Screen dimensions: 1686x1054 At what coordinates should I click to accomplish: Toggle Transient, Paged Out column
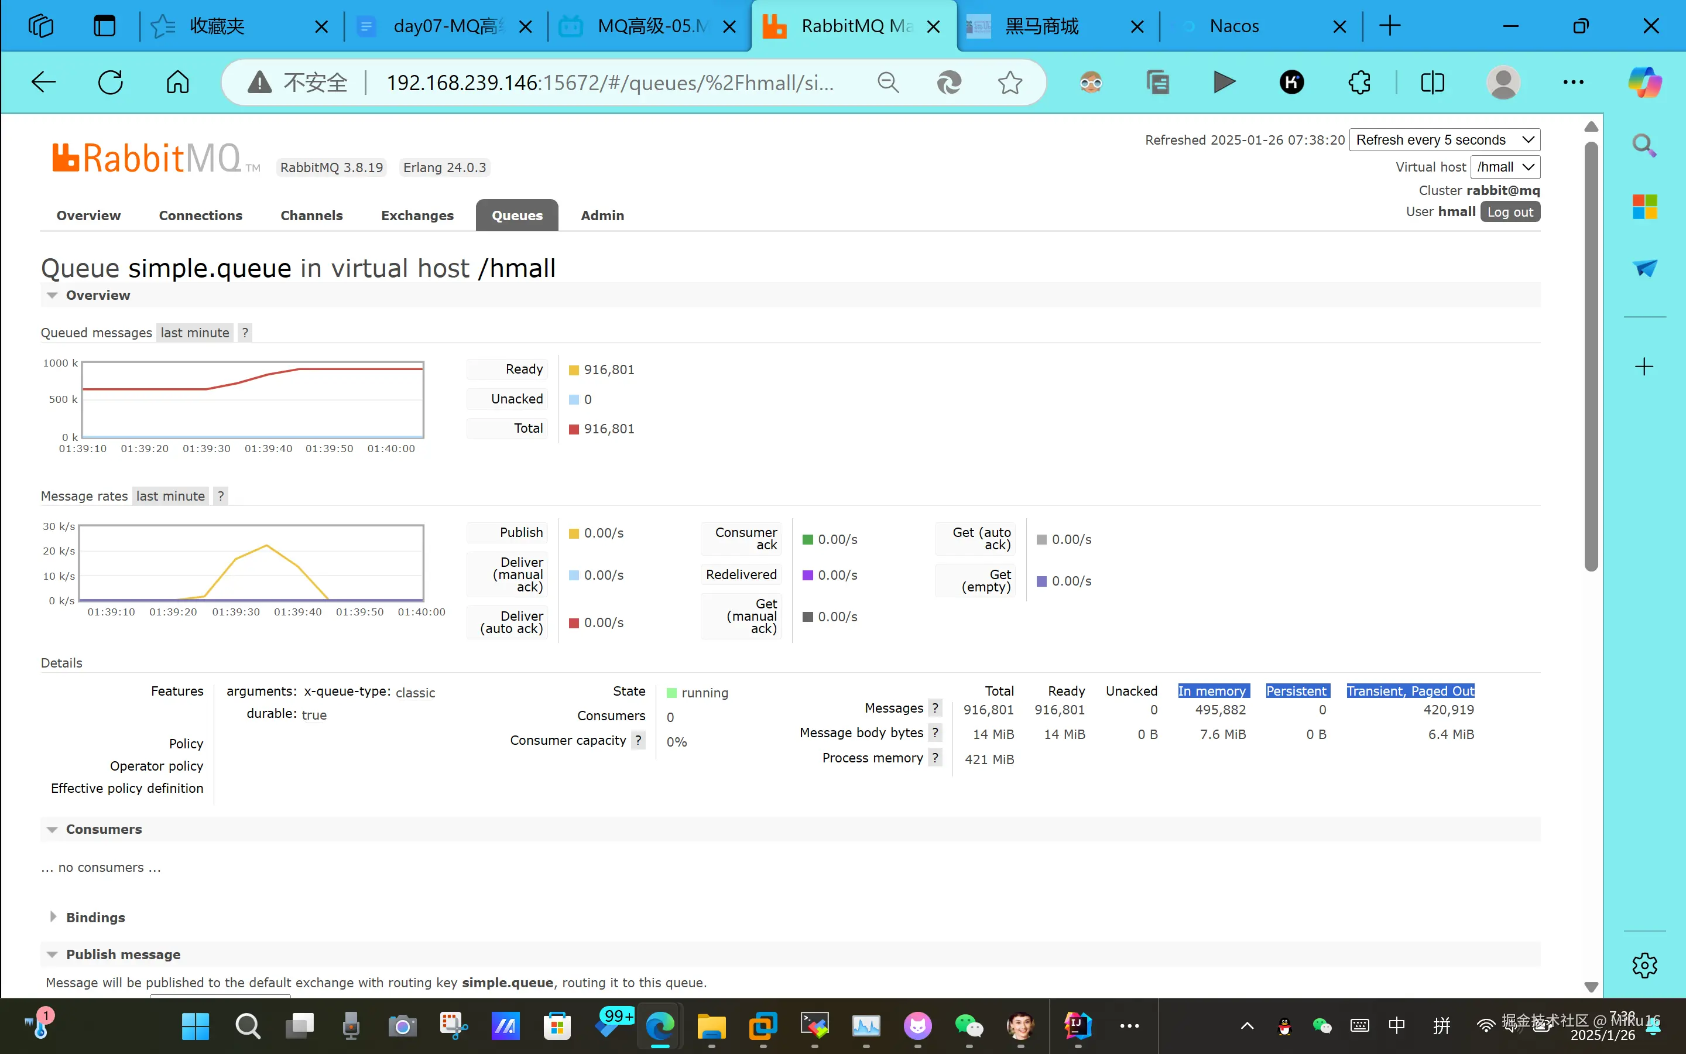(1410, 691)
